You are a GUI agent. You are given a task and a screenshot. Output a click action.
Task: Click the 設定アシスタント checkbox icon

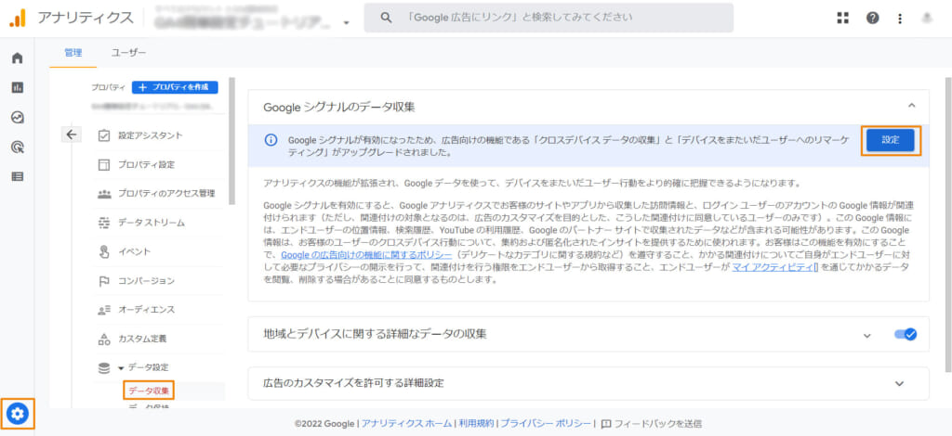104,135
